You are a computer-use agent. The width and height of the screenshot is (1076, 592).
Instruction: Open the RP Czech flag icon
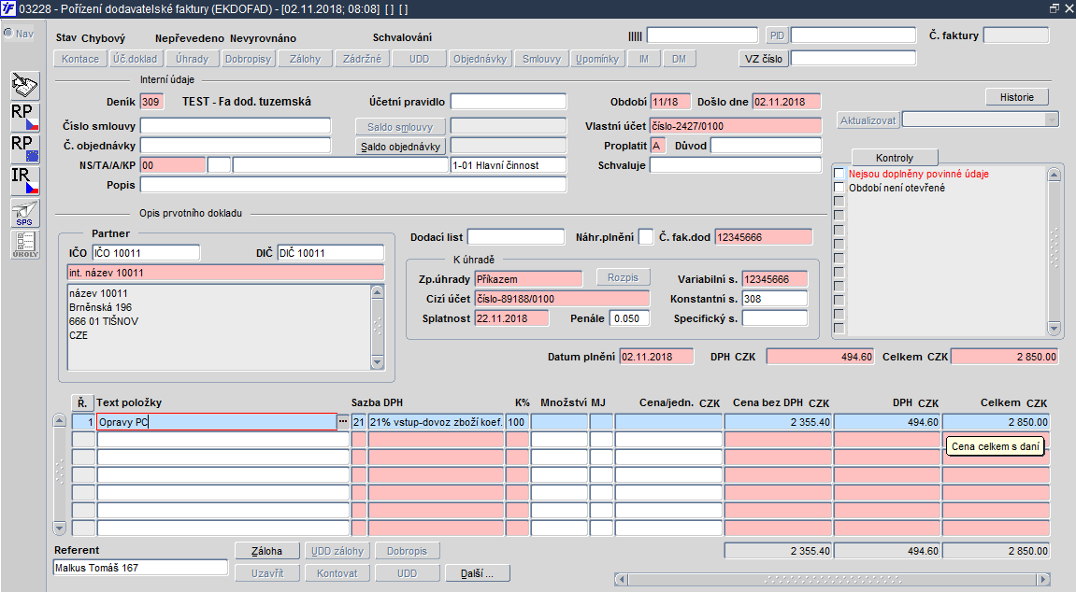pyautogui.click(x=25, y=118)
